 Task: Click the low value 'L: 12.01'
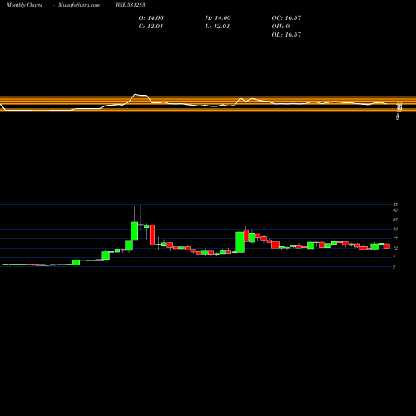coord(217,27)
